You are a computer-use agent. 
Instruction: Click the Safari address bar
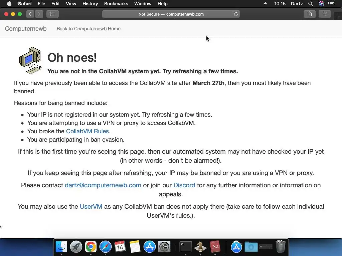coord(171,14)
